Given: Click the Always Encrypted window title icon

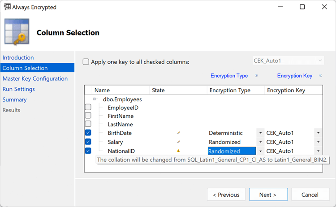Looking at the screenshot, I should (7, 7).
